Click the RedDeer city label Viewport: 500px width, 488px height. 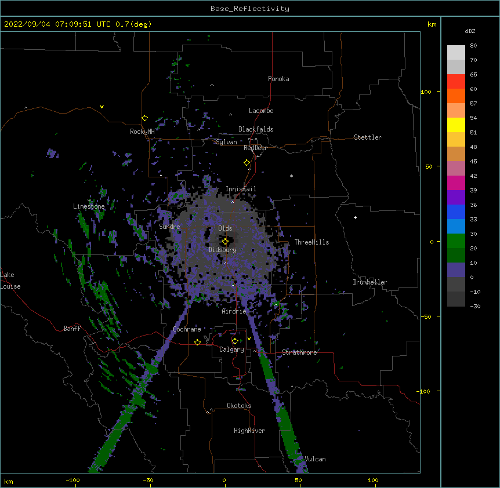[255, 148]
